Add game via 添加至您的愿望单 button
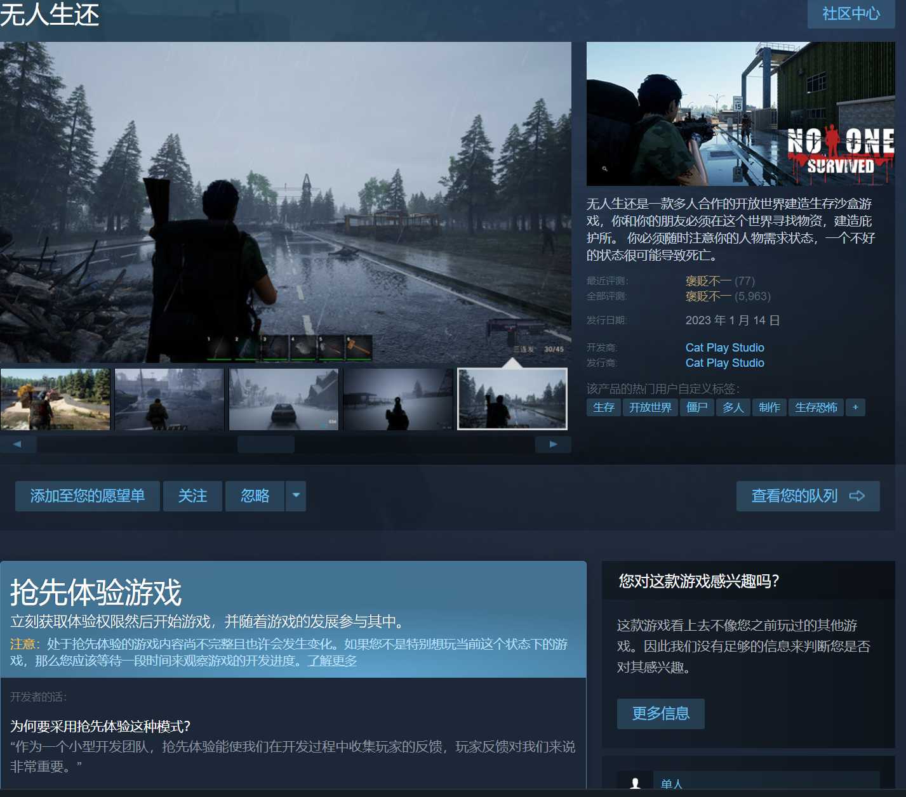The image size is (906, 797). point(88,496)
